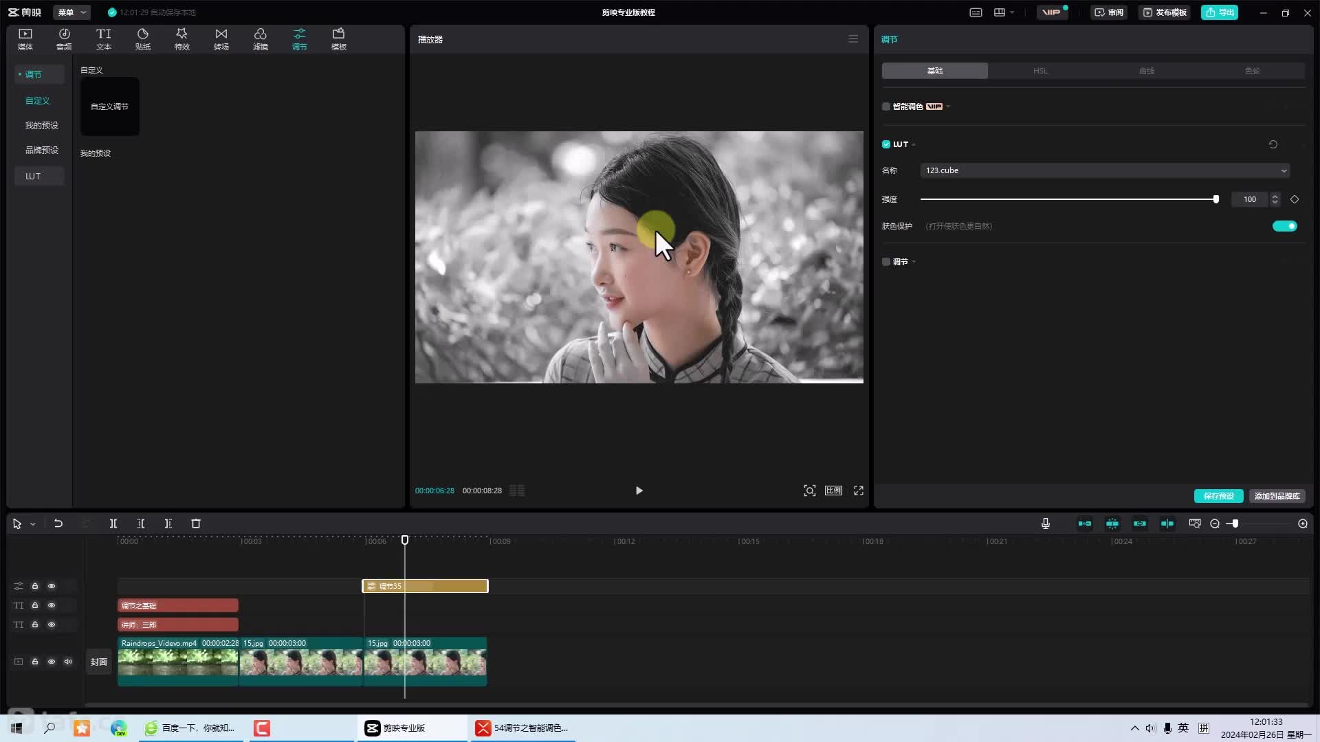Select the 基础 basic tab
The image size is (1320, 742).
pos(934,71)
